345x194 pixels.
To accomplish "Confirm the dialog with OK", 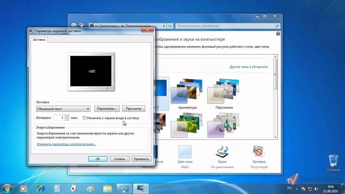I will tap(98, 159).
